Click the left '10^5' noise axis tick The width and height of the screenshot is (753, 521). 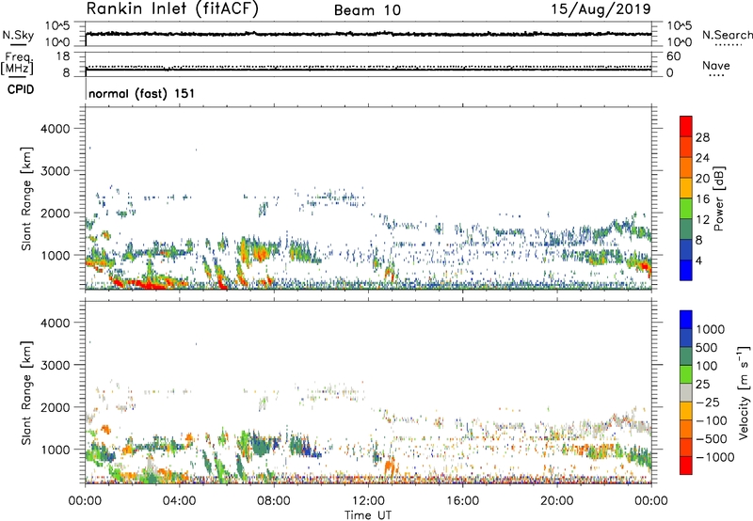pyautogui.click(x=57, y=25)
